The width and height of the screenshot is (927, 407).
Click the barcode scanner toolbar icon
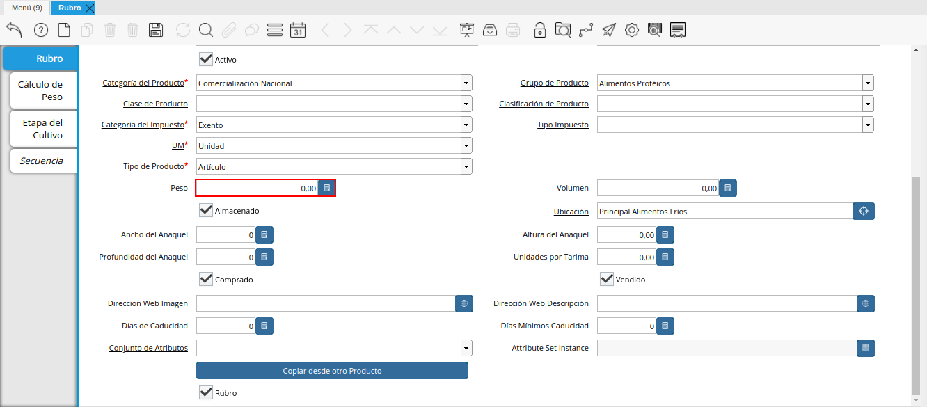655,30
